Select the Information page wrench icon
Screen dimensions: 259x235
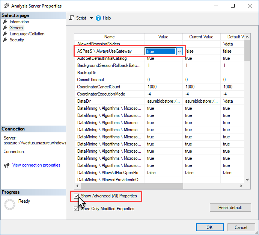(x=5, y=22)
